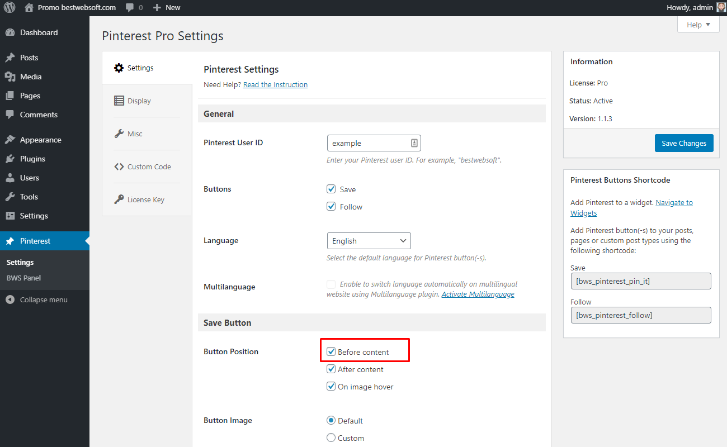
Task: Click the Appearance paintbrush icon
Action: (x=10, y=140)
